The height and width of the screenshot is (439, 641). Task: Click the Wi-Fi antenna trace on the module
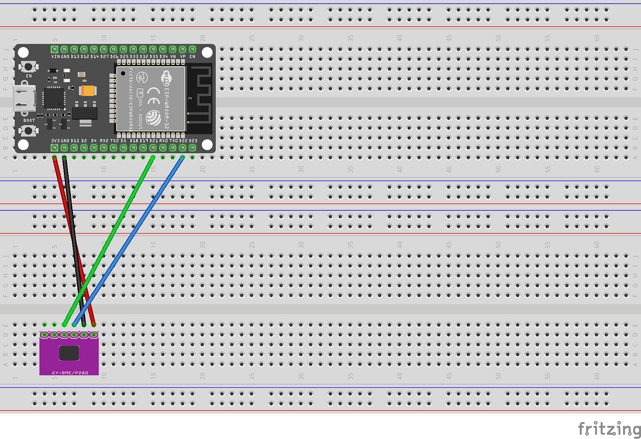pyautogui.click(x=200, y=91)
